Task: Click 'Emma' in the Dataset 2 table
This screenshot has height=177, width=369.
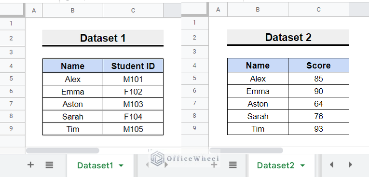Action: pyautogui.click(x=258, y=91)
